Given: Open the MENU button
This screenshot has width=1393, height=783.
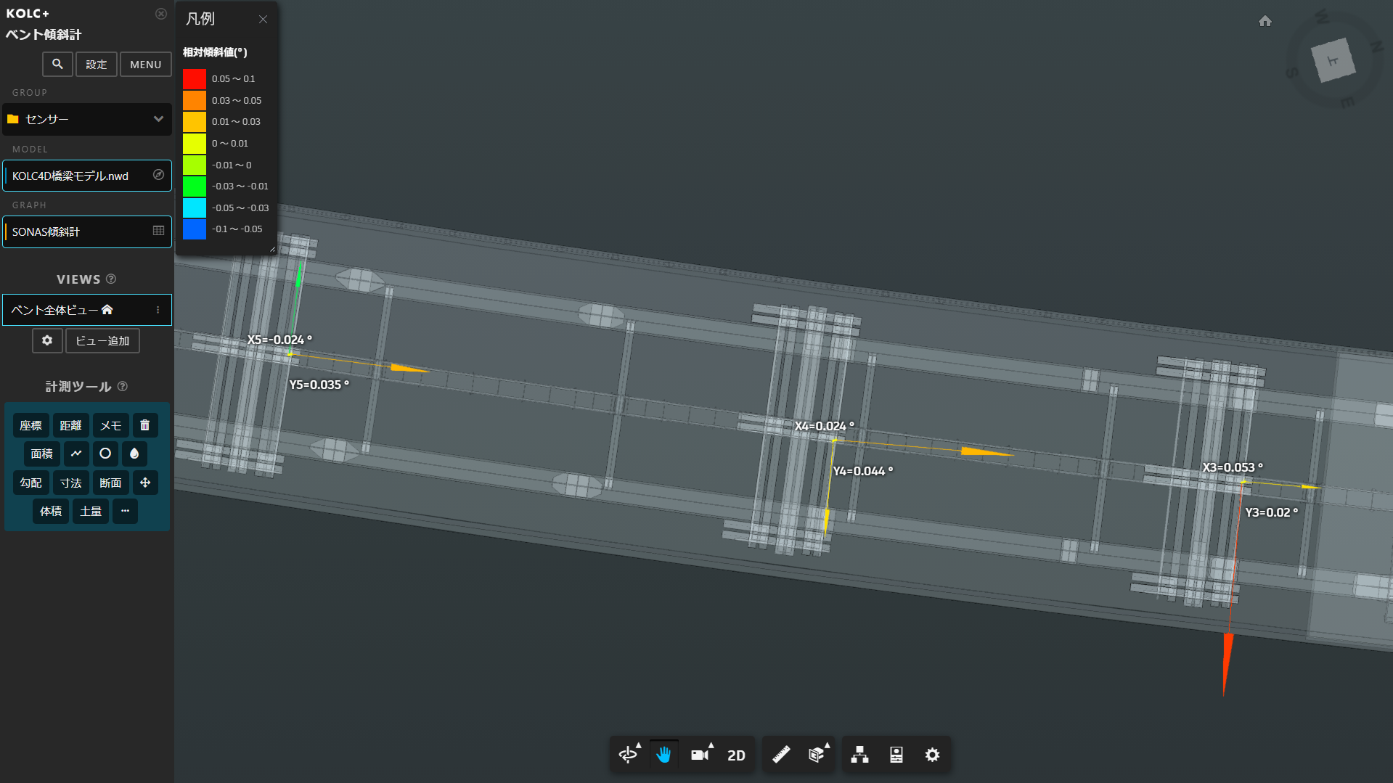Looking at the screenshot, I should coord(145,64).
